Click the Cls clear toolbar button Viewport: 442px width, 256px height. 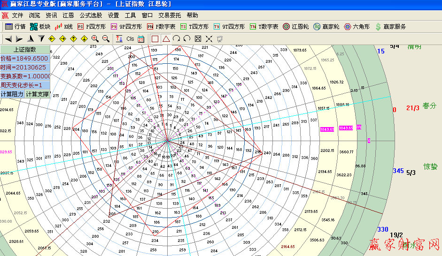pyautogui.click(x=130, y=39)
